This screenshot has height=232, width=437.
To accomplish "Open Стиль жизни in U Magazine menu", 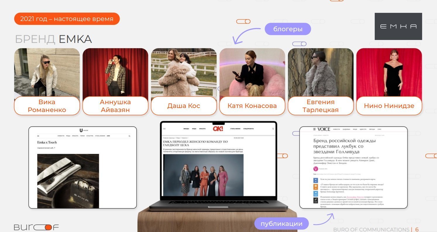I will [x=100, y=136].
